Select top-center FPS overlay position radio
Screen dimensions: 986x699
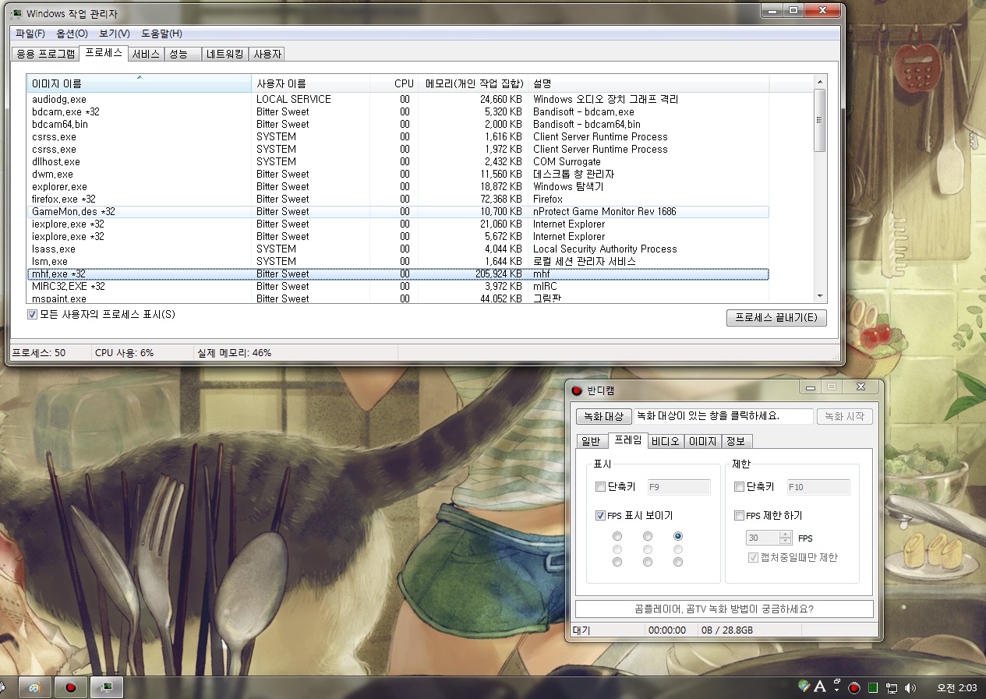pos(648,536)
